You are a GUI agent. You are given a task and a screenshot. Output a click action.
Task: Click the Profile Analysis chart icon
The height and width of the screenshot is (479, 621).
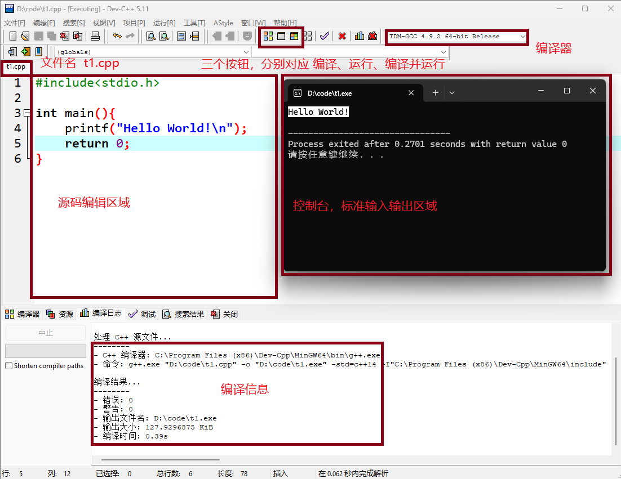359,37
